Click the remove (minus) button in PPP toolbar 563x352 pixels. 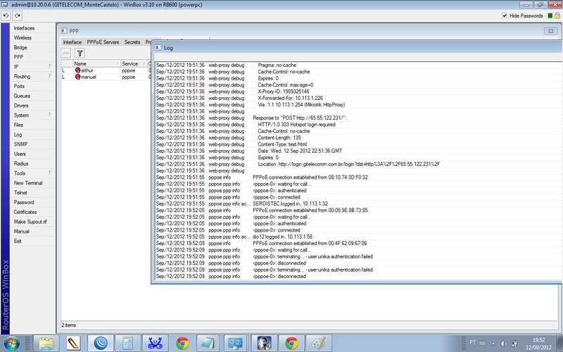tap(66, 54)
